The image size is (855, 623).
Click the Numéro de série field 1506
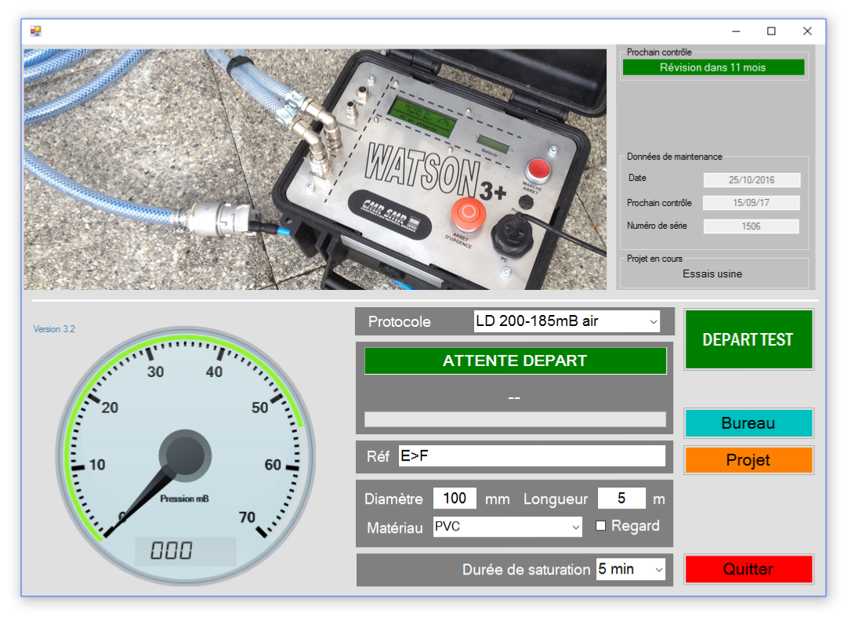[752, 226]
